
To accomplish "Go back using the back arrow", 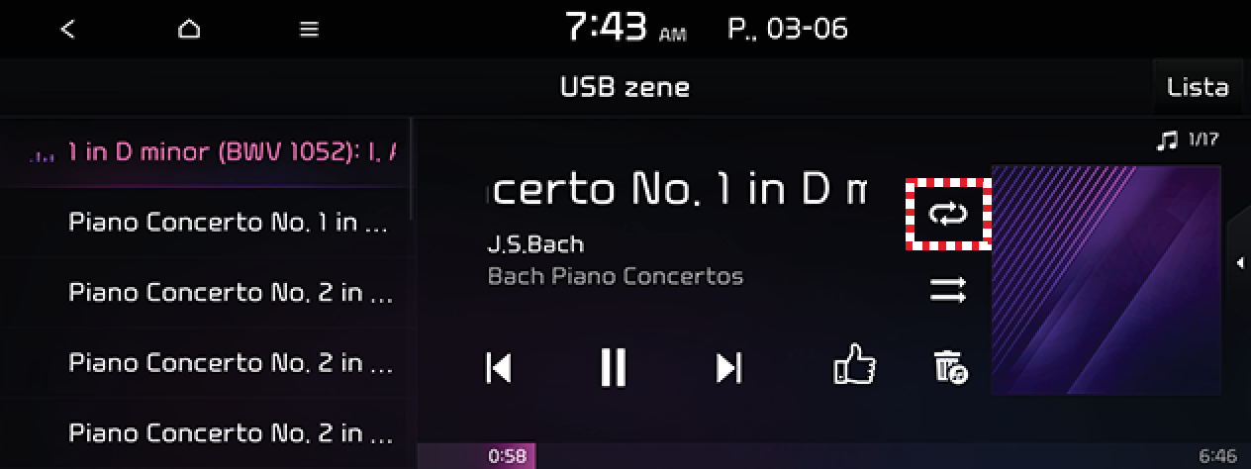I will 67,29.
